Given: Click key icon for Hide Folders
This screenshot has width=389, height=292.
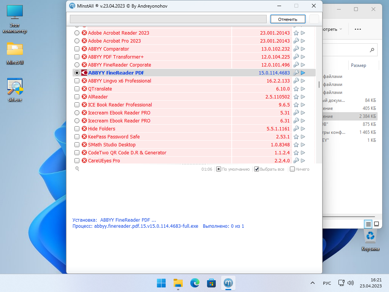Looking at the screenshot, I should [296, 129].
